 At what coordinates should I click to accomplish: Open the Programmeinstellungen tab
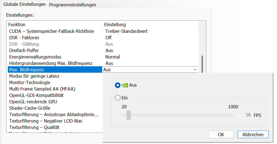pos(72,5)
